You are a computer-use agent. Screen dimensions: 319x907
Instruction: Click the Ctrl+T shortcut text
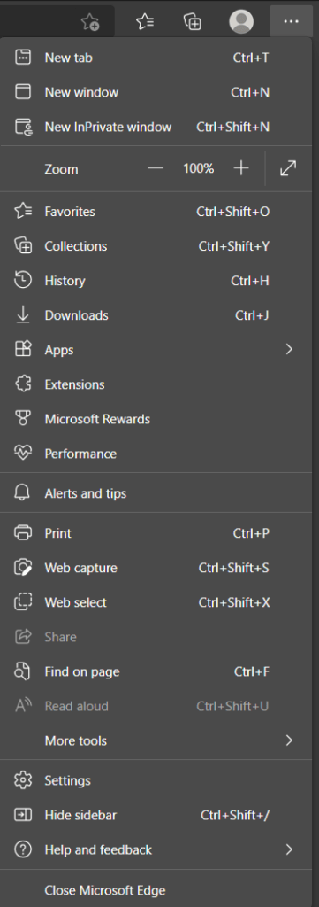[251, 58]
